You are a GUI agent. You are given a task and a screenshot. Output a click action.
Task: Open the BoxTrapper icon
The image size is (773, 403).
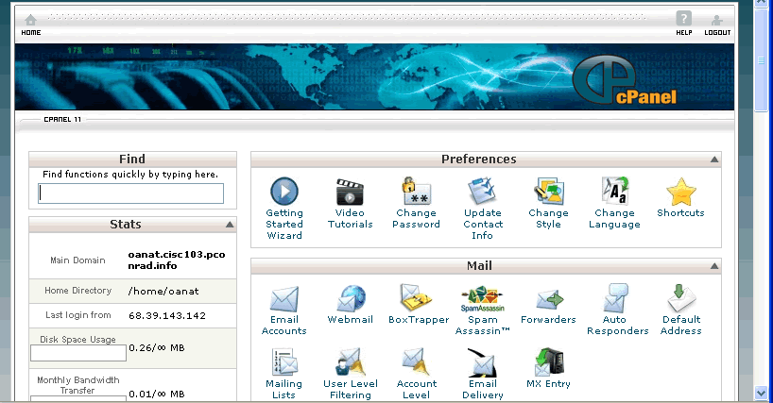416,297
